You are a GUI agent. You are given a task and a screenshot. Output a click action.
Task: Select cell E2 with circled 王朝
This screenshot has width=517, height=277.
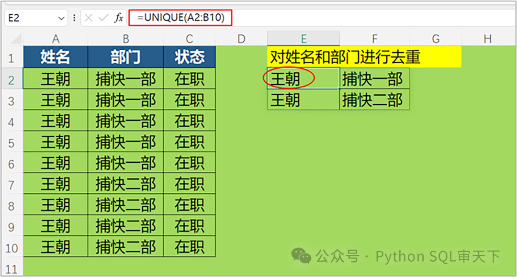click(x=303, y=79)
